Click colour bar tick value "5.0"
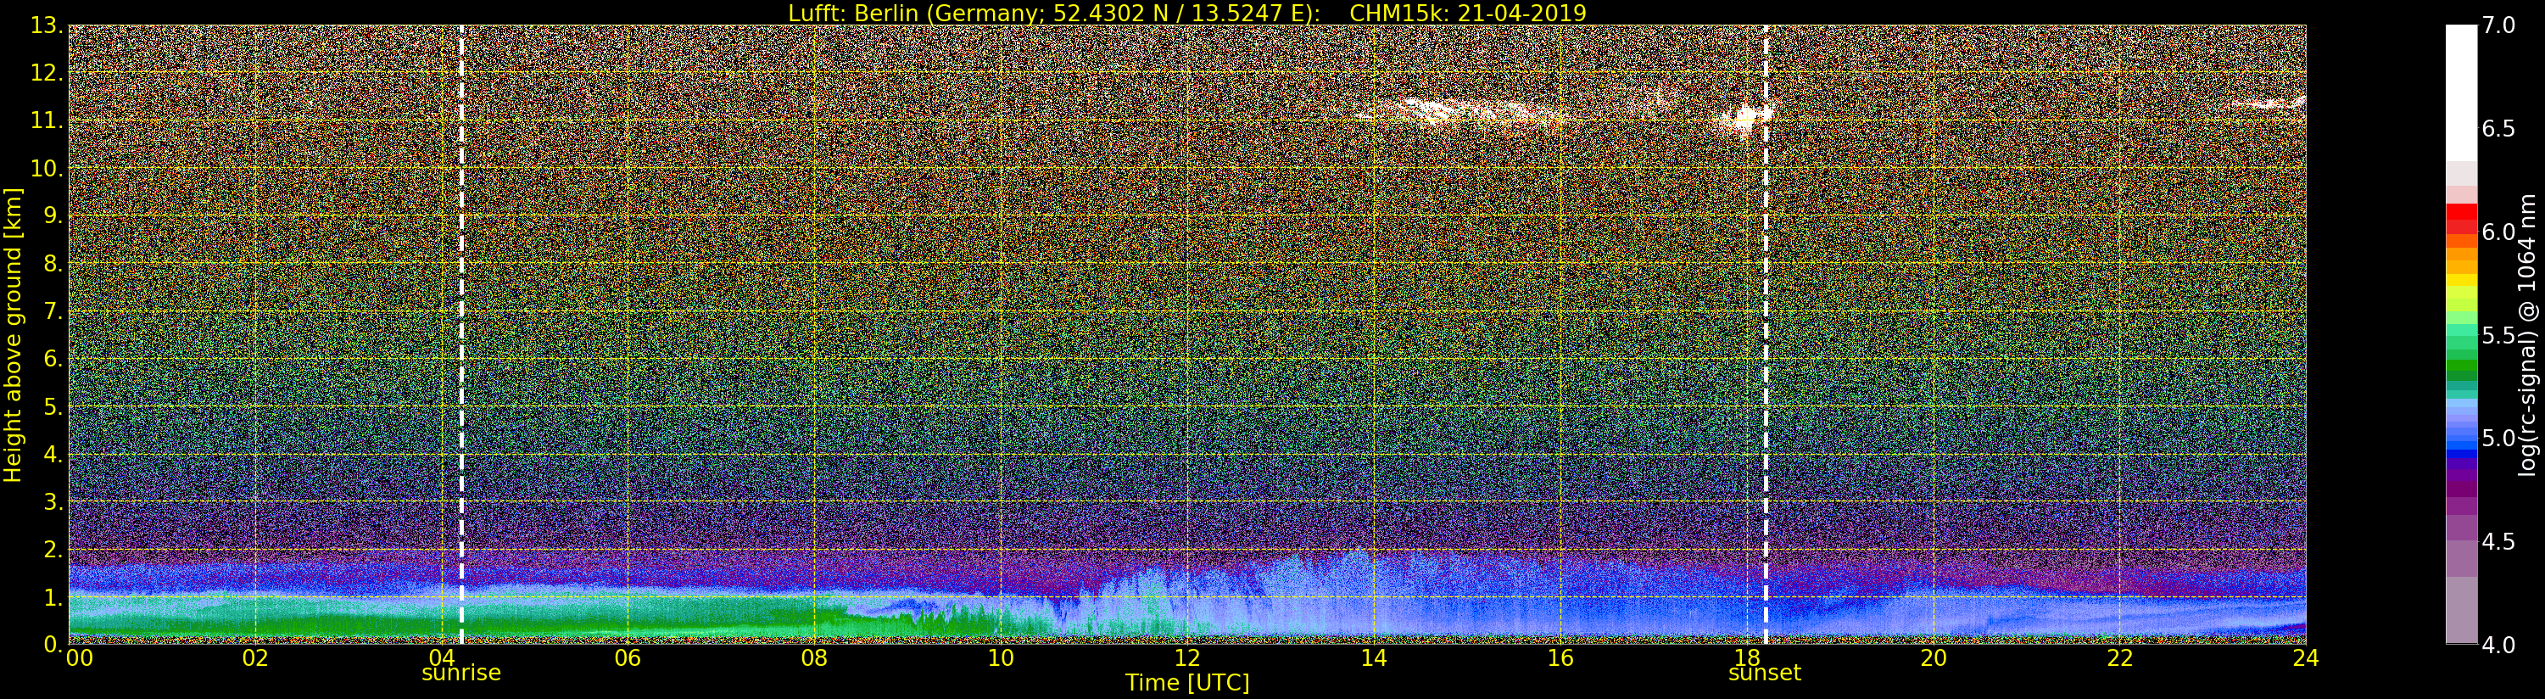This screenshot has height=699, width=2545. [x=2498, y=438]
